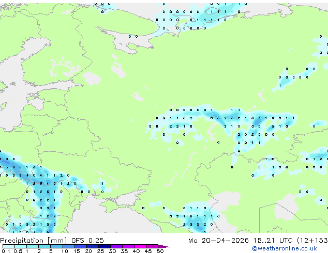Screen dimensions: 328x253
Task: Click the '10' legend scale label
Action: click(x=65, y=251)
